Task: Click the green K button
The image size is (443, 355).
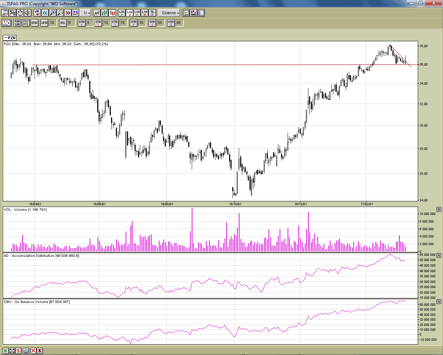Action: [6, 351]
